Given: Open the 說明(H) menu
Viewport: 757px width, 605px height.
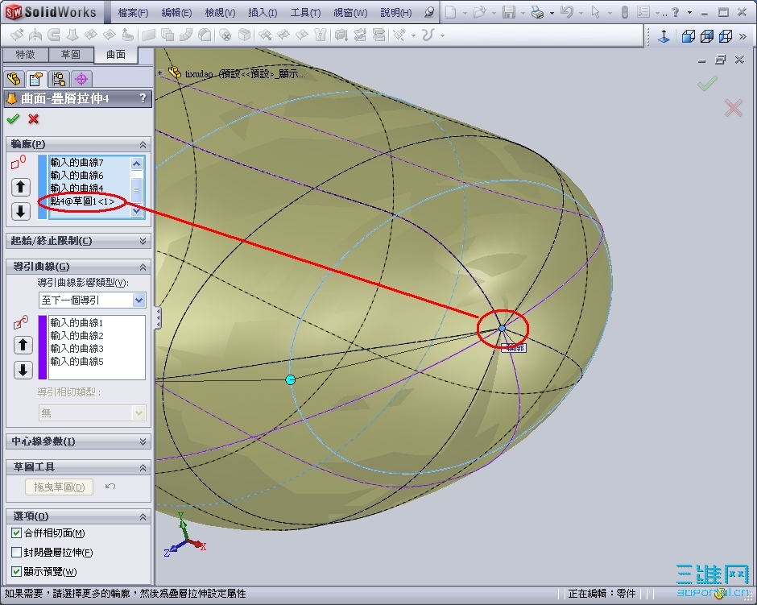Looking at the screenshot, I should coord(396,13).
